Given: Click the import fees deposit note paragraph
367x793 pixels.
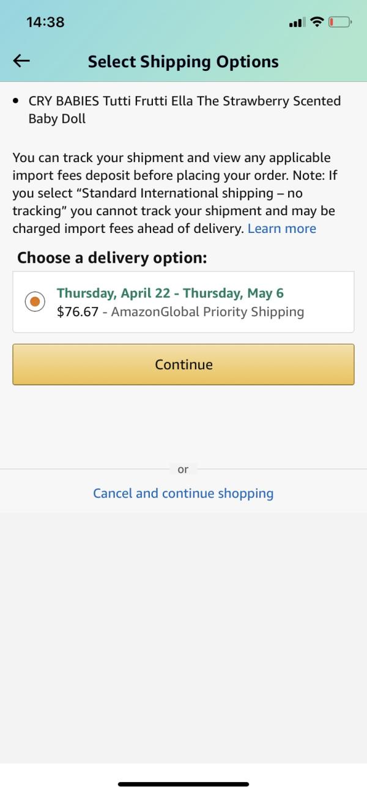Looking at the screenshot, I should [175, 193].
